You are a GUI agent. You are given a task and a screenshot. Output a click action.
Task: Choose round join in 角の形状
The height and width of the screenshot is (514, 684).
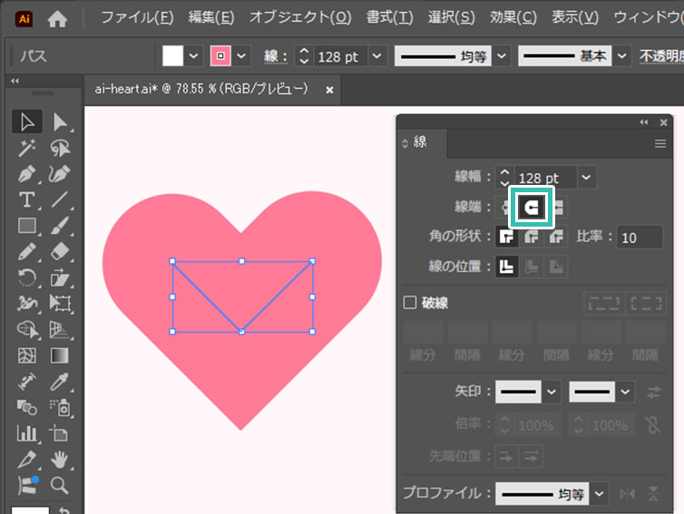click(x=532, y=238)
